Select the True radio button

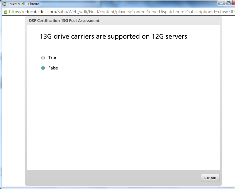click(x=43, y=58)
